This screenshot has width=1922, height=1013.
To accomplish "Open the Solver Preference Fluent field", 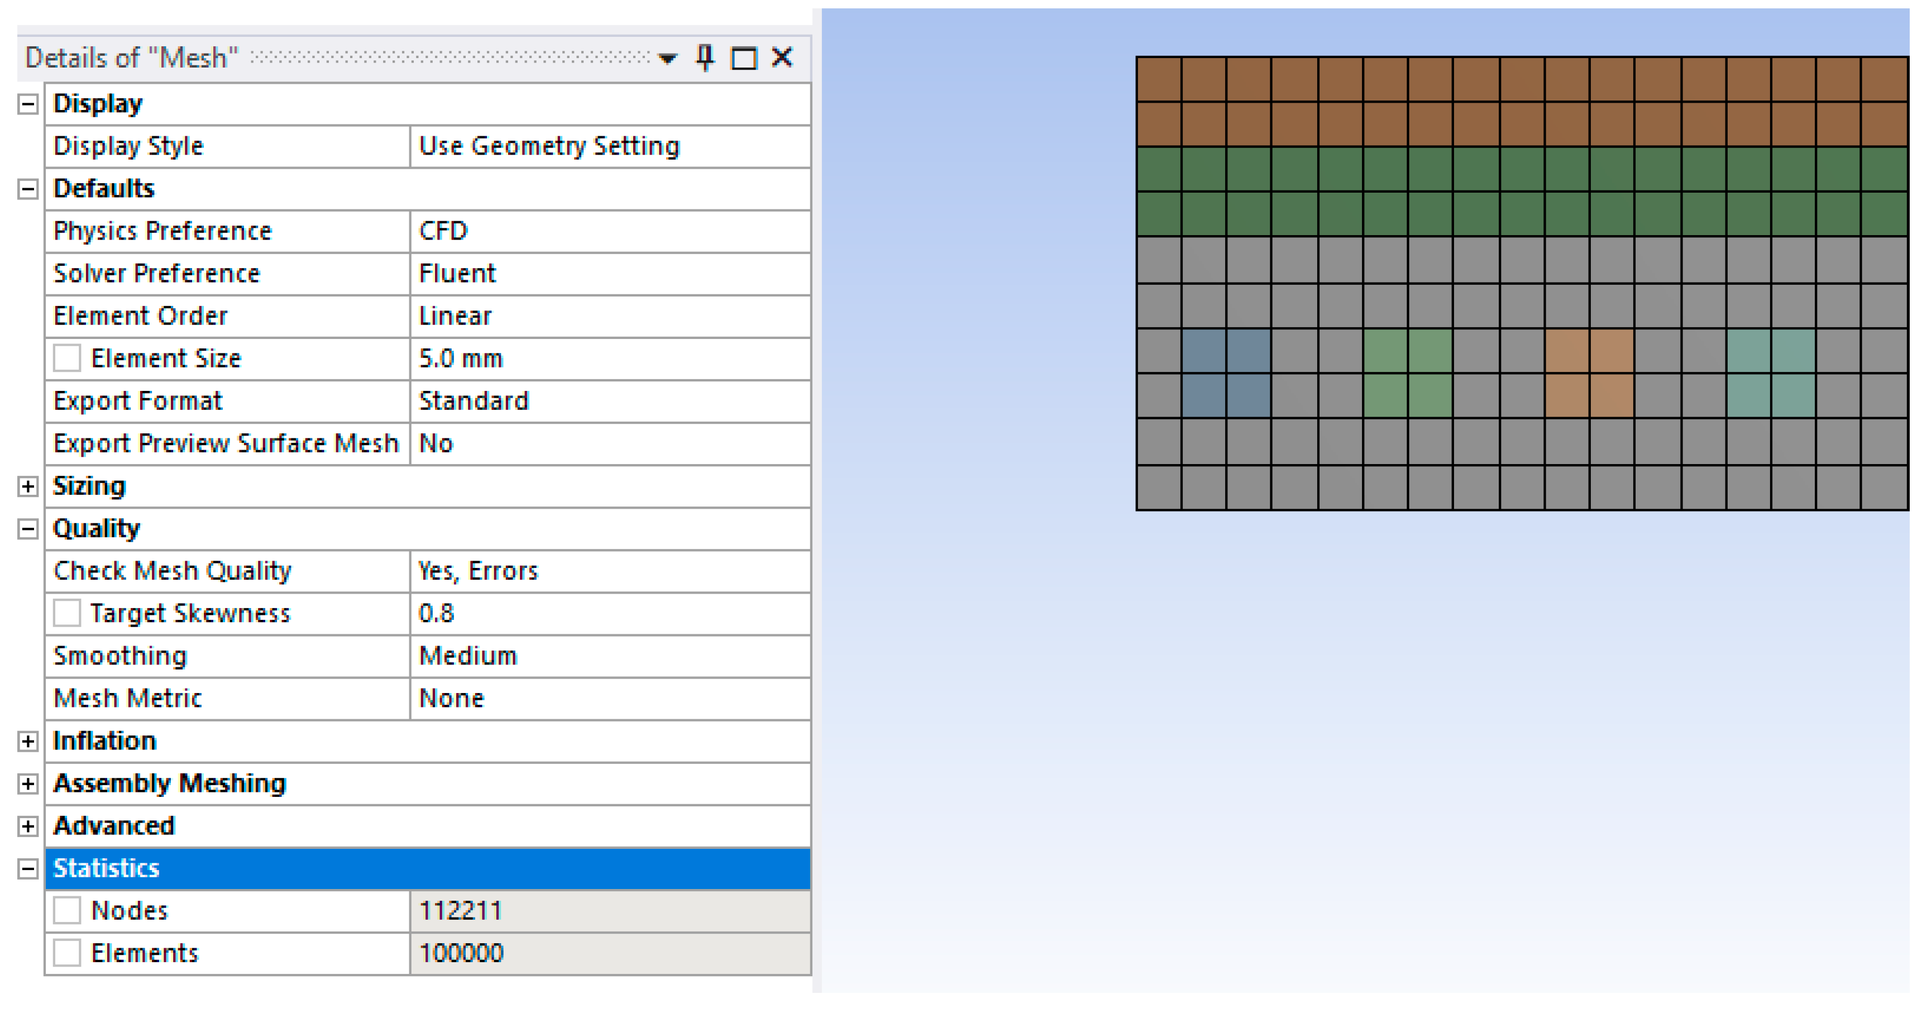I will click(609, 274).
